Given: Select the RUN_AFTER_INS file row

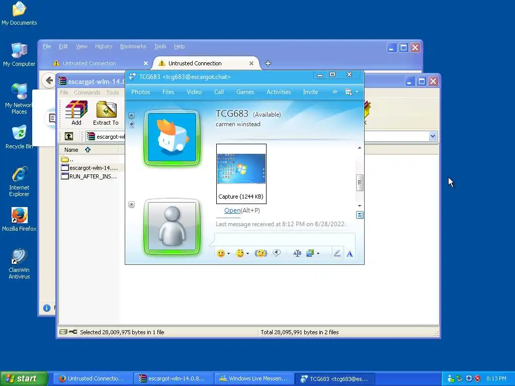Looking at the screenshot, I should pos(89,176).
